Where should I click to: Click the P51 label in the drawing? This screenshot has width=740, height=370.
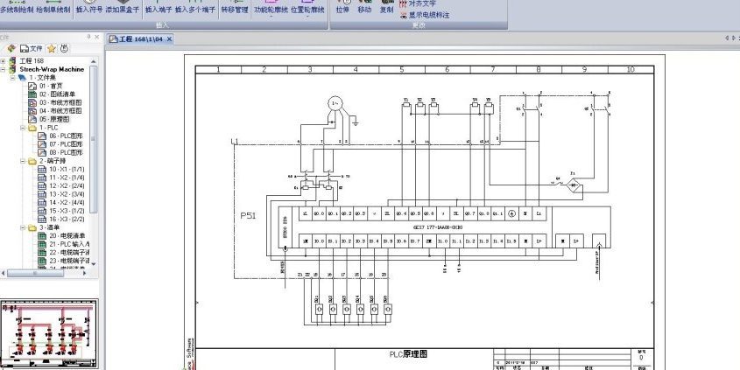248,216
